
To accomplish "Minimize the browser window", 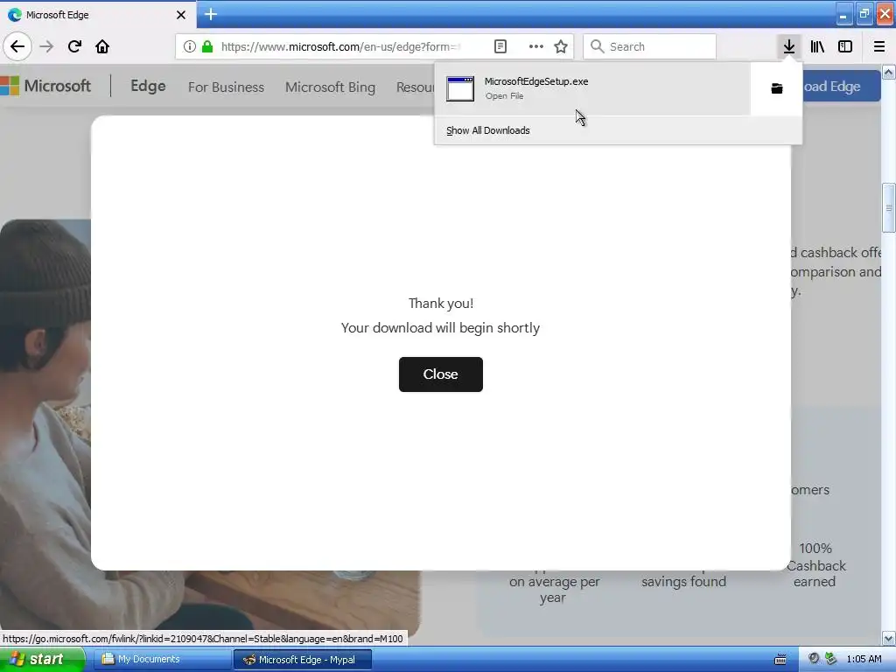I will [843, 15].
